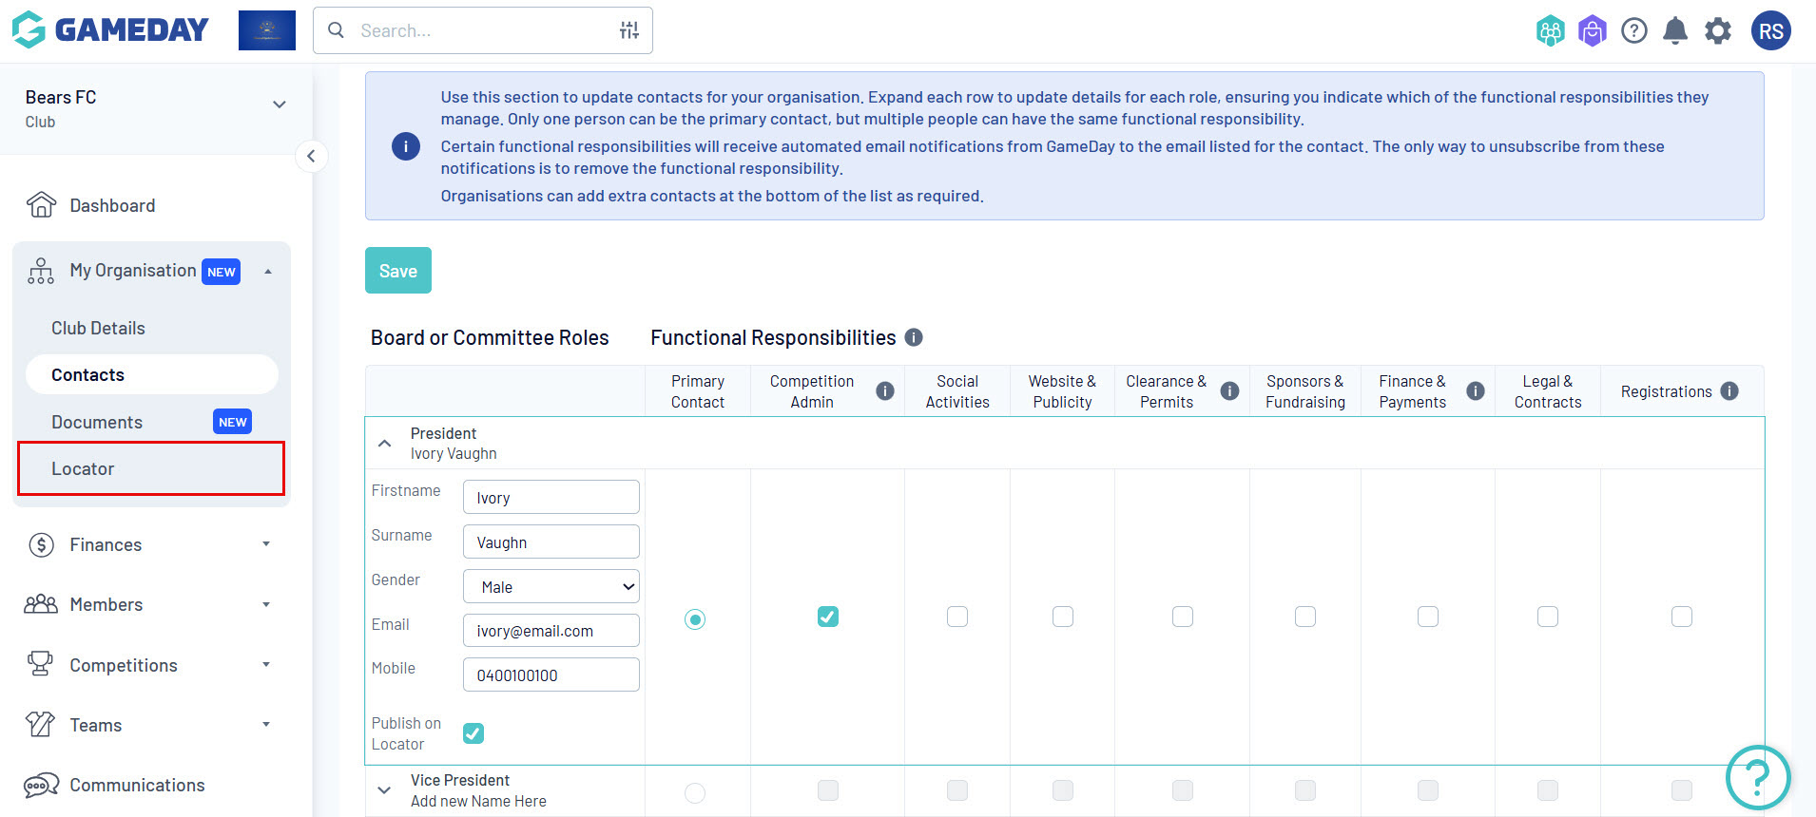
Task: Expand the Vice President row
Action: [385, 790]
